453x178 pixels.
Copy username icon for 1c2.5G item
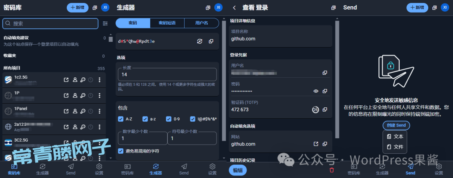[75, 80]
